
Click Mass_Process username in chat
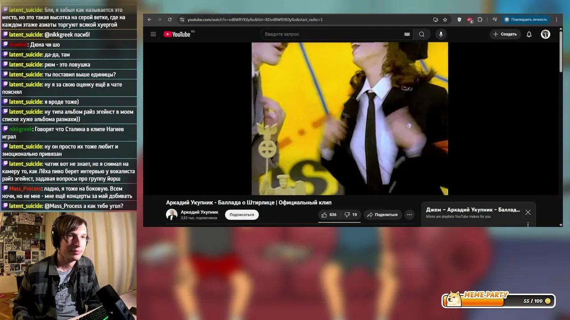[x=25, y=189]
